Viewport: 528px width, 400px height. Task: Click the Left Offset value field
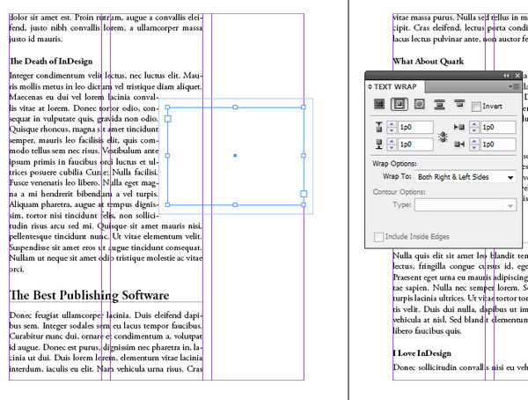pos(498,127)
